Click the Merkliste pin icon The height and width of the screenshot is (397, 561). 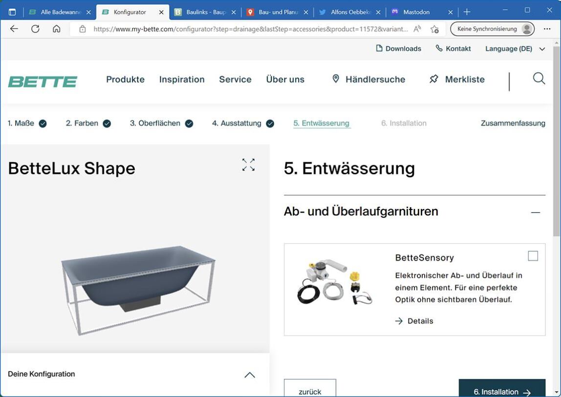pyautogui.click(x=433, y=79)
